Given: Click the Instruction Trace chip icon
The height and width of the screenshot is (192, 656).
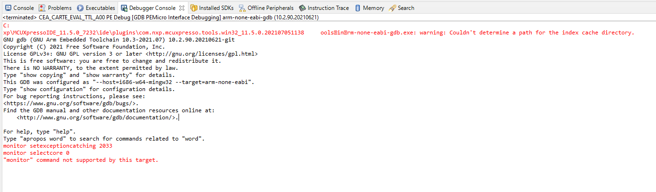Looking at the screenshot, I should pos(302,8).
